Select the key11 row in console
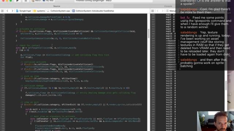234x131 pixels. click(x=171, y=71)
